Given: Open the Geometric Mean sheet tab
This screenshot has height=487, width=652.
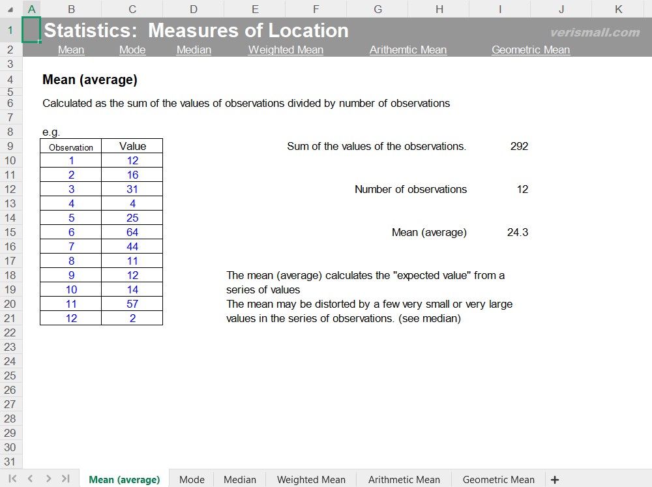Looking at the screenshot, I should tap(498, 479).
